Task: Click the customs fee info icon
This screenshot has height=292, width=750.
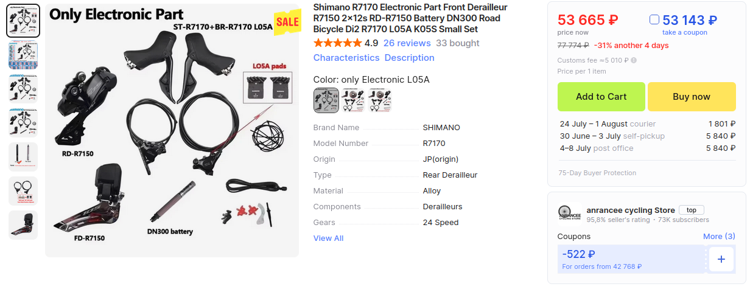Action: [634, 60]
